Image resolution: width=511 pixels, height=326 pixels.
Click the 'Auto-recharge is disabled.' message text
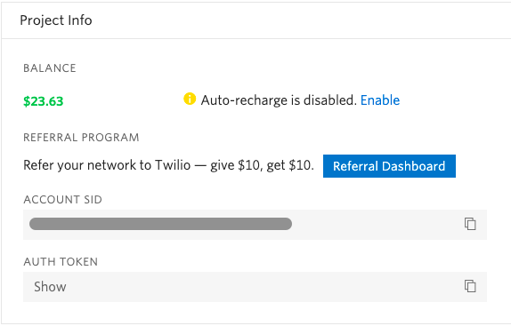click(x=279, y=100)
